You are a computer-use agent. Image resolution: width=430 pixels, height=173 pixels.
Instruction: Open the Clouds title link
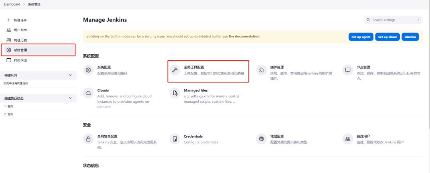(103, 90)
